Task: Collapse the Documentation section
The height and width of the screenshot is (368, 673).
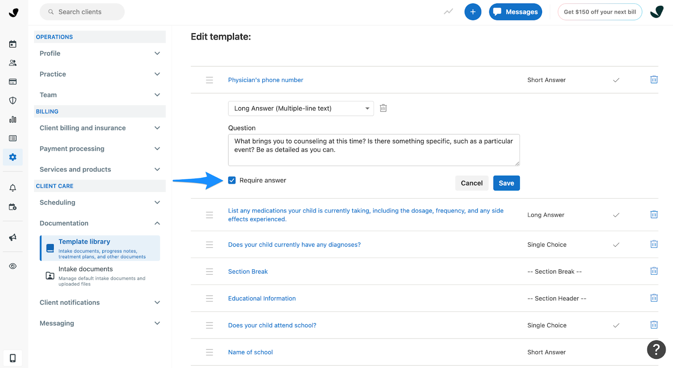Action: [99, 223]
